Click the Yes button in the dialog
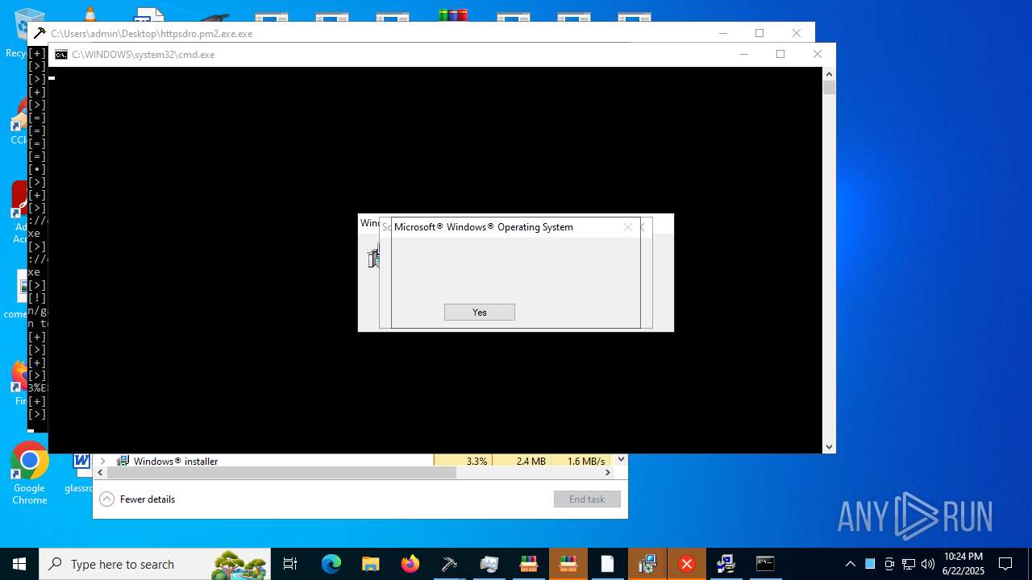The width and height of the screenshot is (1032, 580). [x=479, y=313]
